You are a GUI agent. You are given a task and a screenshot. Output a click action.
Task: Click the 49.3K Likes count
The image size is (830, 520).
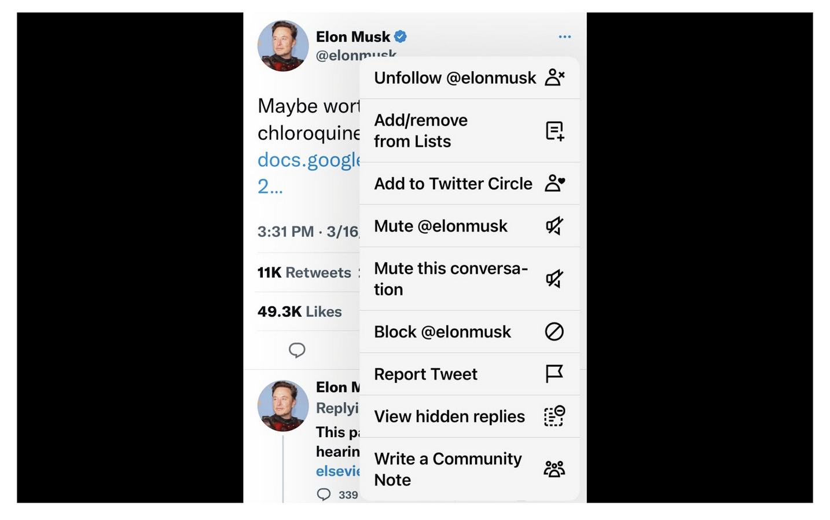299,312
